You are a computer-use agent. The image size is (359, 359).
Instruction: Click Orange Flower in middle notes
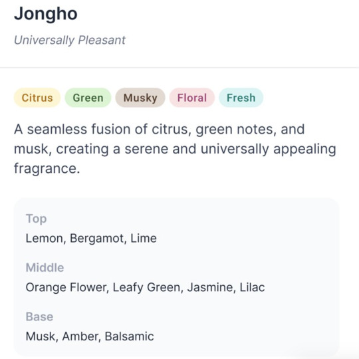pos(66,288)
